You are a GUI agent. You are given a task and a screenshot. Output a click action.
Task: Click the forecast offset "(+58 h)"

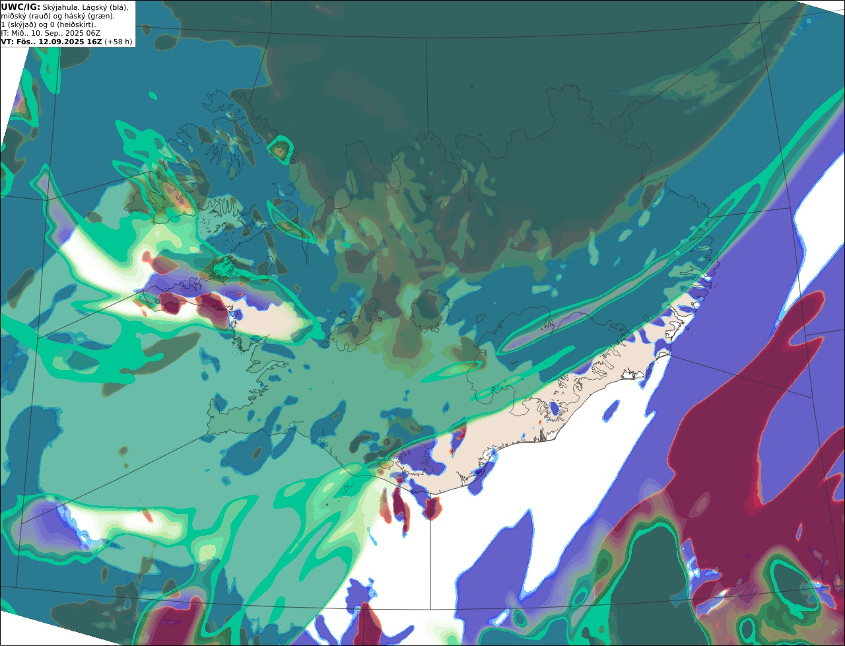[x=118, y=42]
